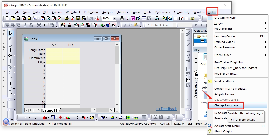Click the Scatter plot icon
Viewport: 270px width, 136px height.
point(29,117)
